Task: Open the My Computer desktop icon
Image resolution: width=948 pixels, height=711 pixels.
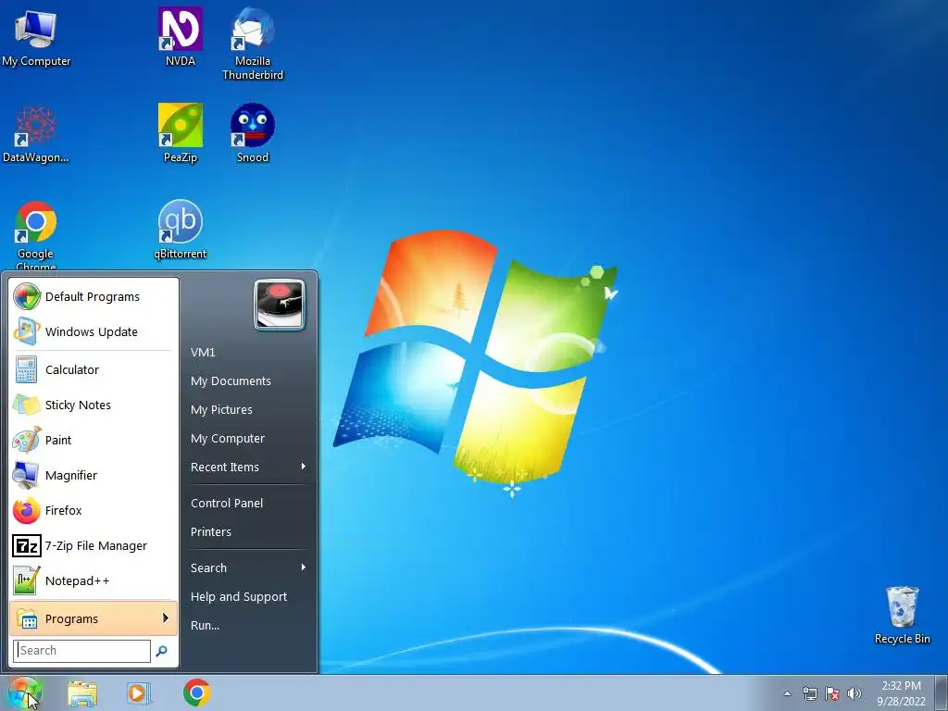Action: pyautogui.click(x=36, y=38)
